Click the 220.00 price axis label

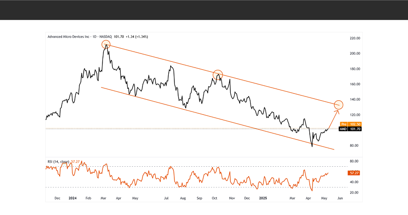pos(354,38)
